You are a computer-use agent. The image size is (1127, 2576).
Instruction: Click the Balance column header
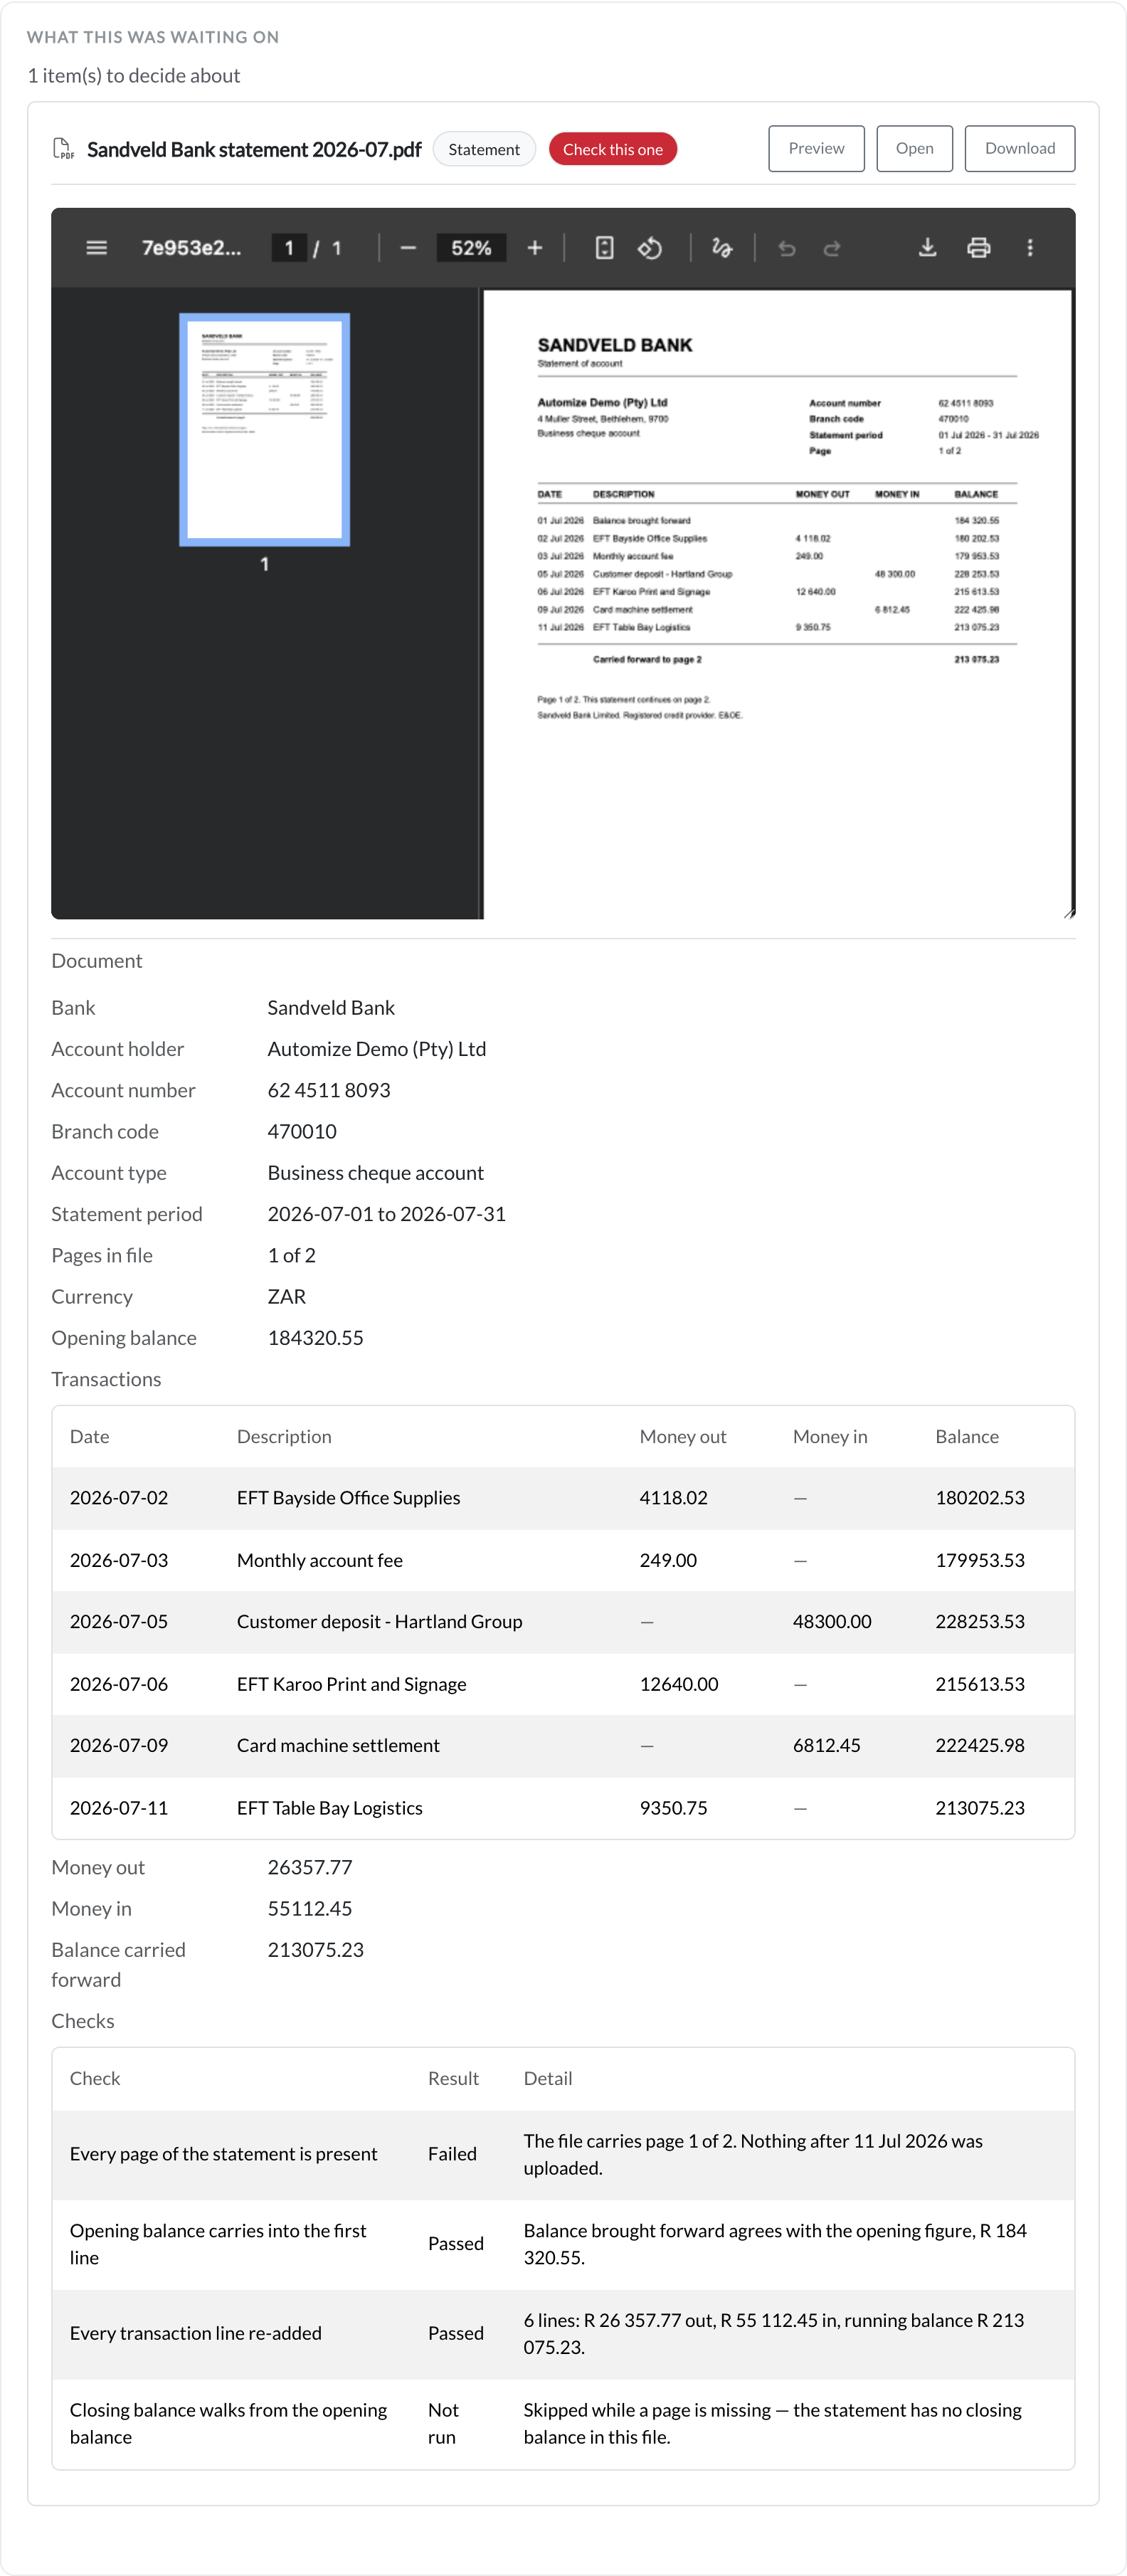pyautogui.click(x=967, y=1436)
